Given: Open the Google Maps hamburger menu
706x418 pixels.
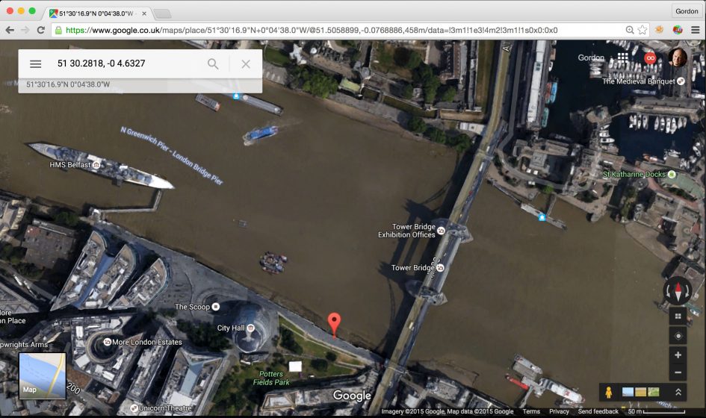Looking at the screenshot, I should click(x=35, y=64).
